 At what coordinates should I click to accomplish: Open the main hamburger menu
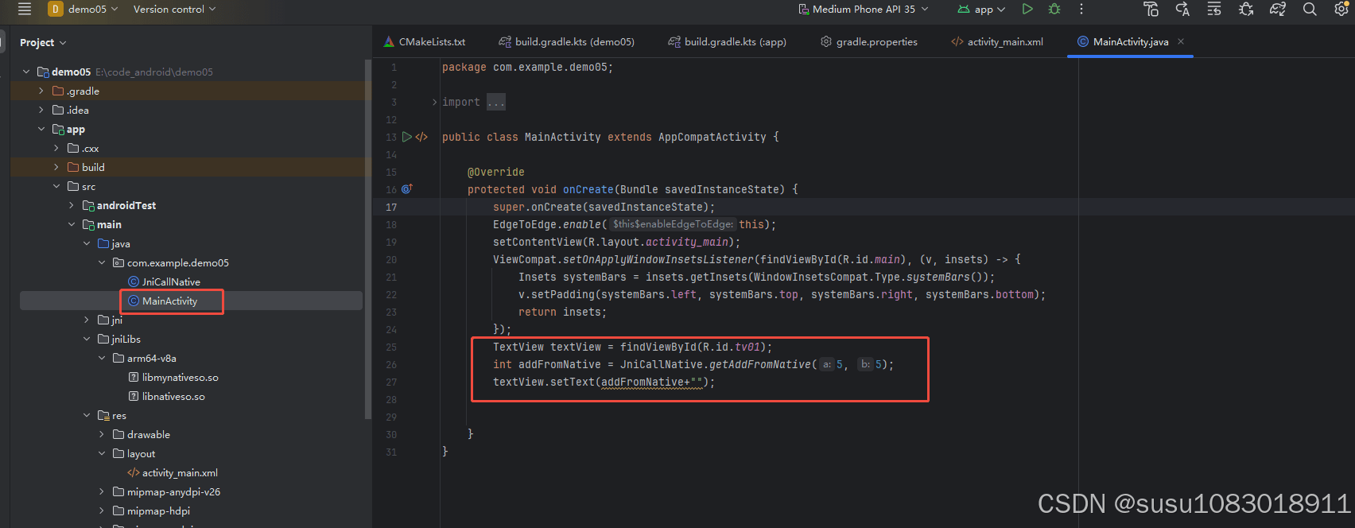(x=25, y=10)
